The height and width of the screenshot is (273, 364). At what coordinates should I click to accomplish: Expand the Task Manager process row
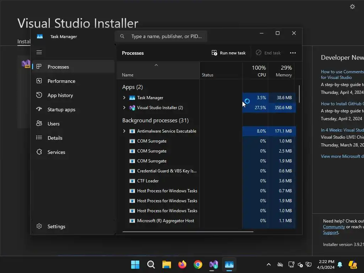[124, 98]
